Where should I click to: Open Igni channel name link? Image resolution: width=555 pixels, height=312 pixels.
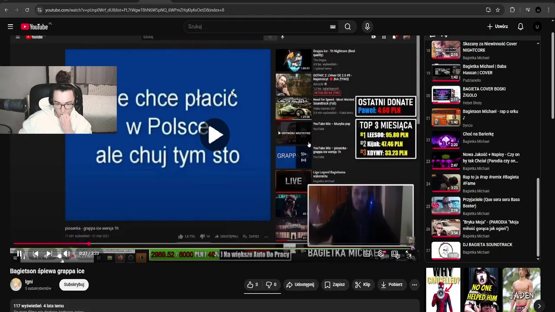(29, 282)
